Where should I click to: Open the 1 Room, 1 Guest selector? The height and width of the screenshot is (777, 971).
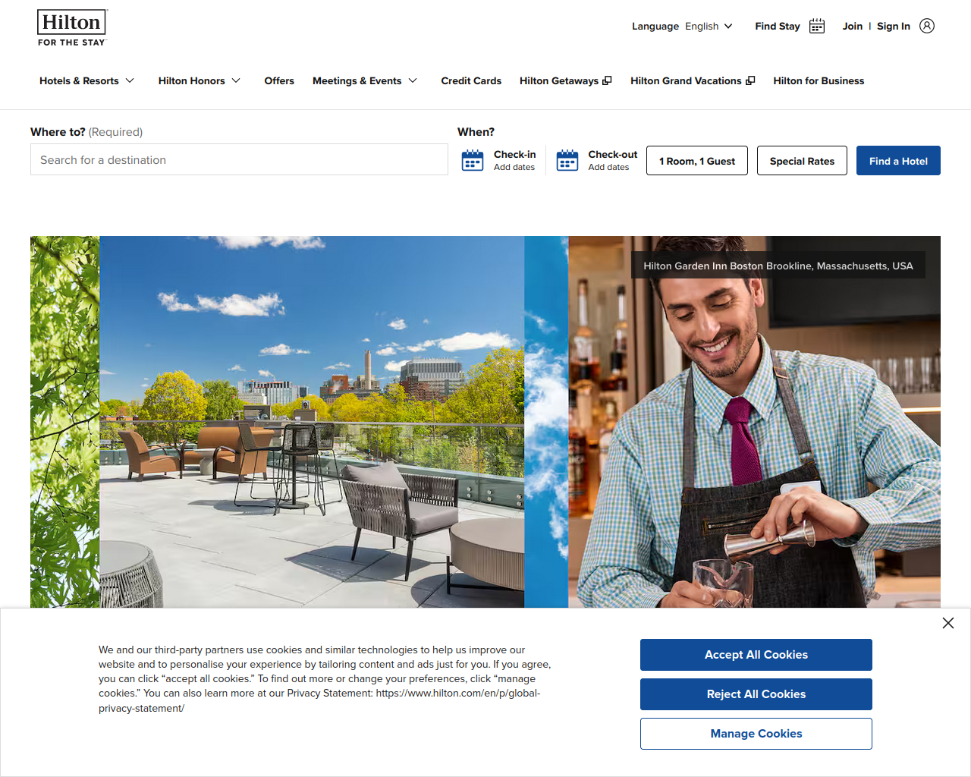coord(697,161)
